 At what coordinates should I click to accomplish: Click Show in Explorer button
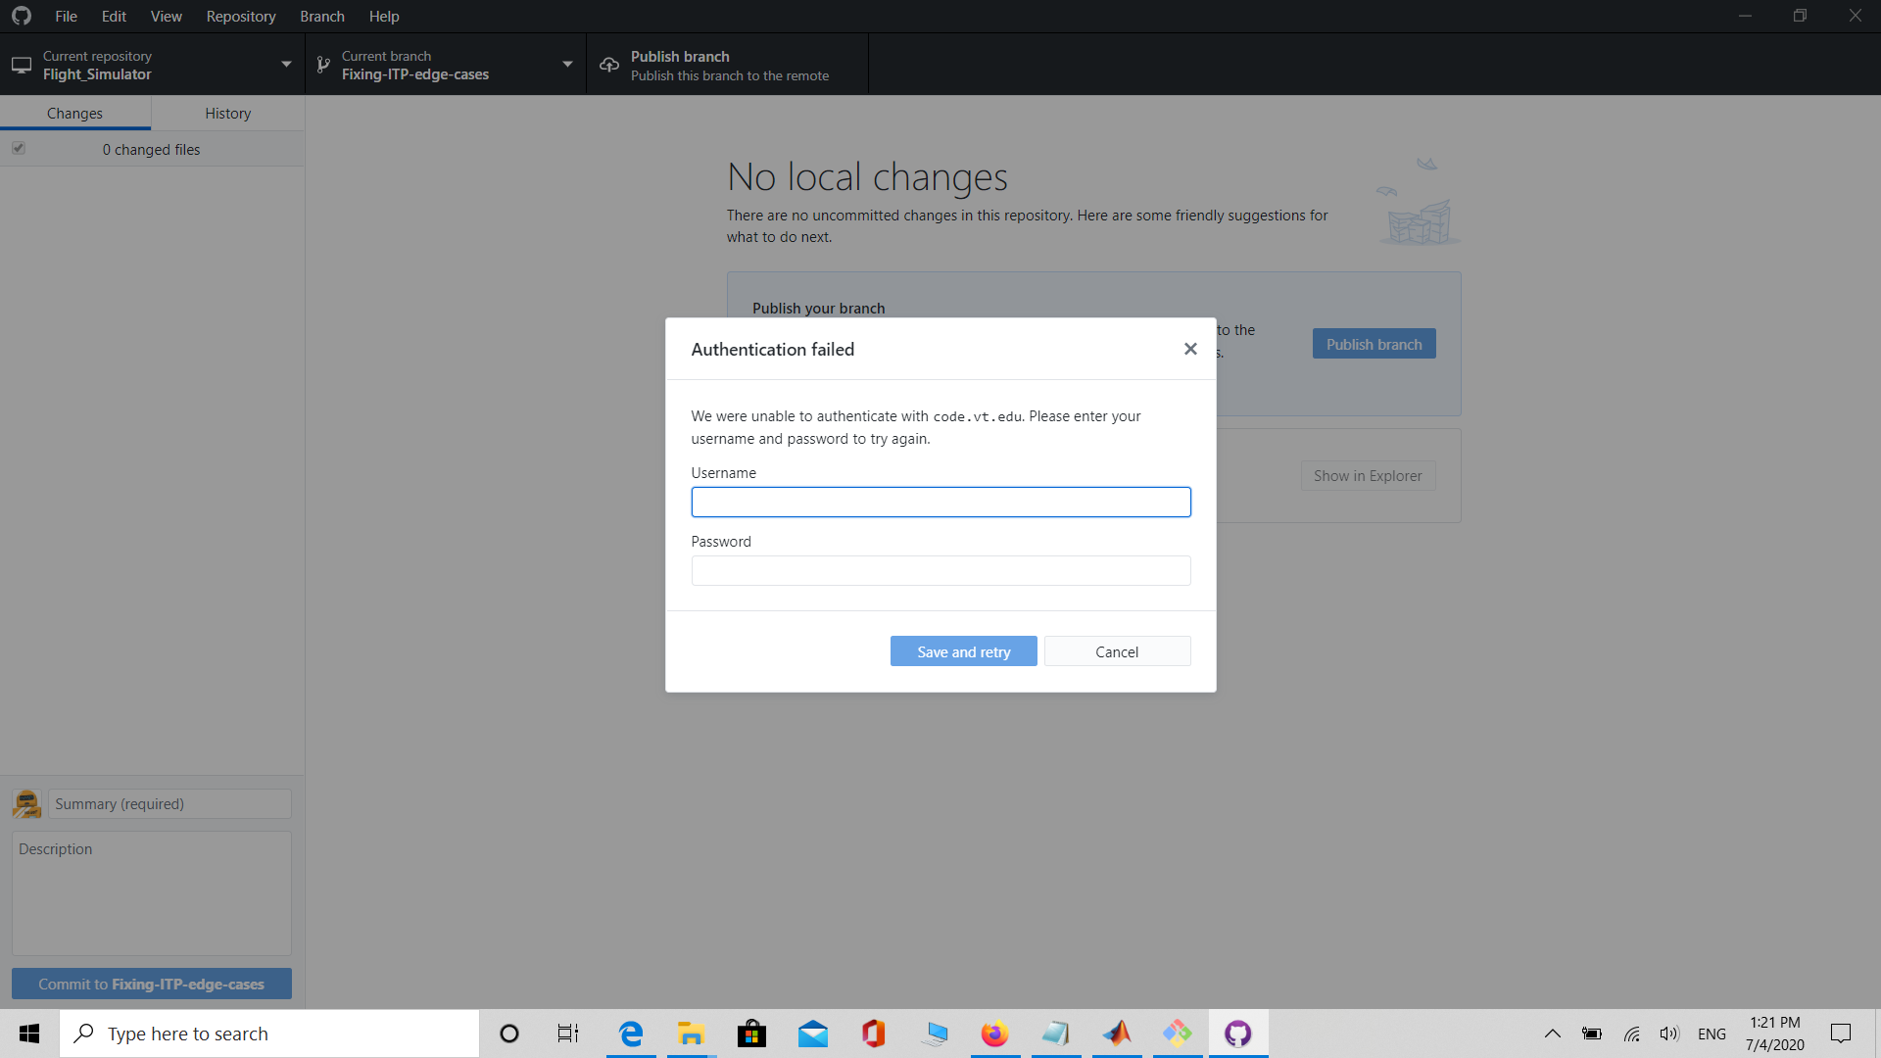(x=1368, y=475)
